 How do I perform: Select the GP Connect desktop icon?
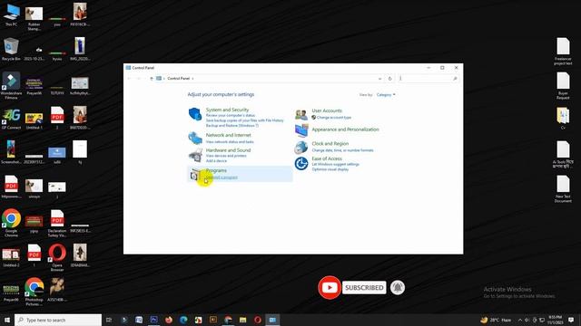11,119
